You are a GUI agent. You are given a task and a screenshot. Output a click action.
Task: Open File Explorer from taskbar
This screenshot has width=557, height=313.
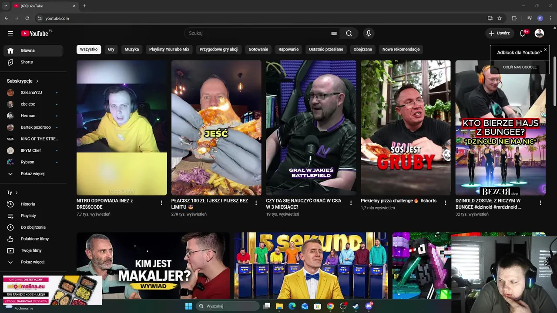click(x=279, y=306)
